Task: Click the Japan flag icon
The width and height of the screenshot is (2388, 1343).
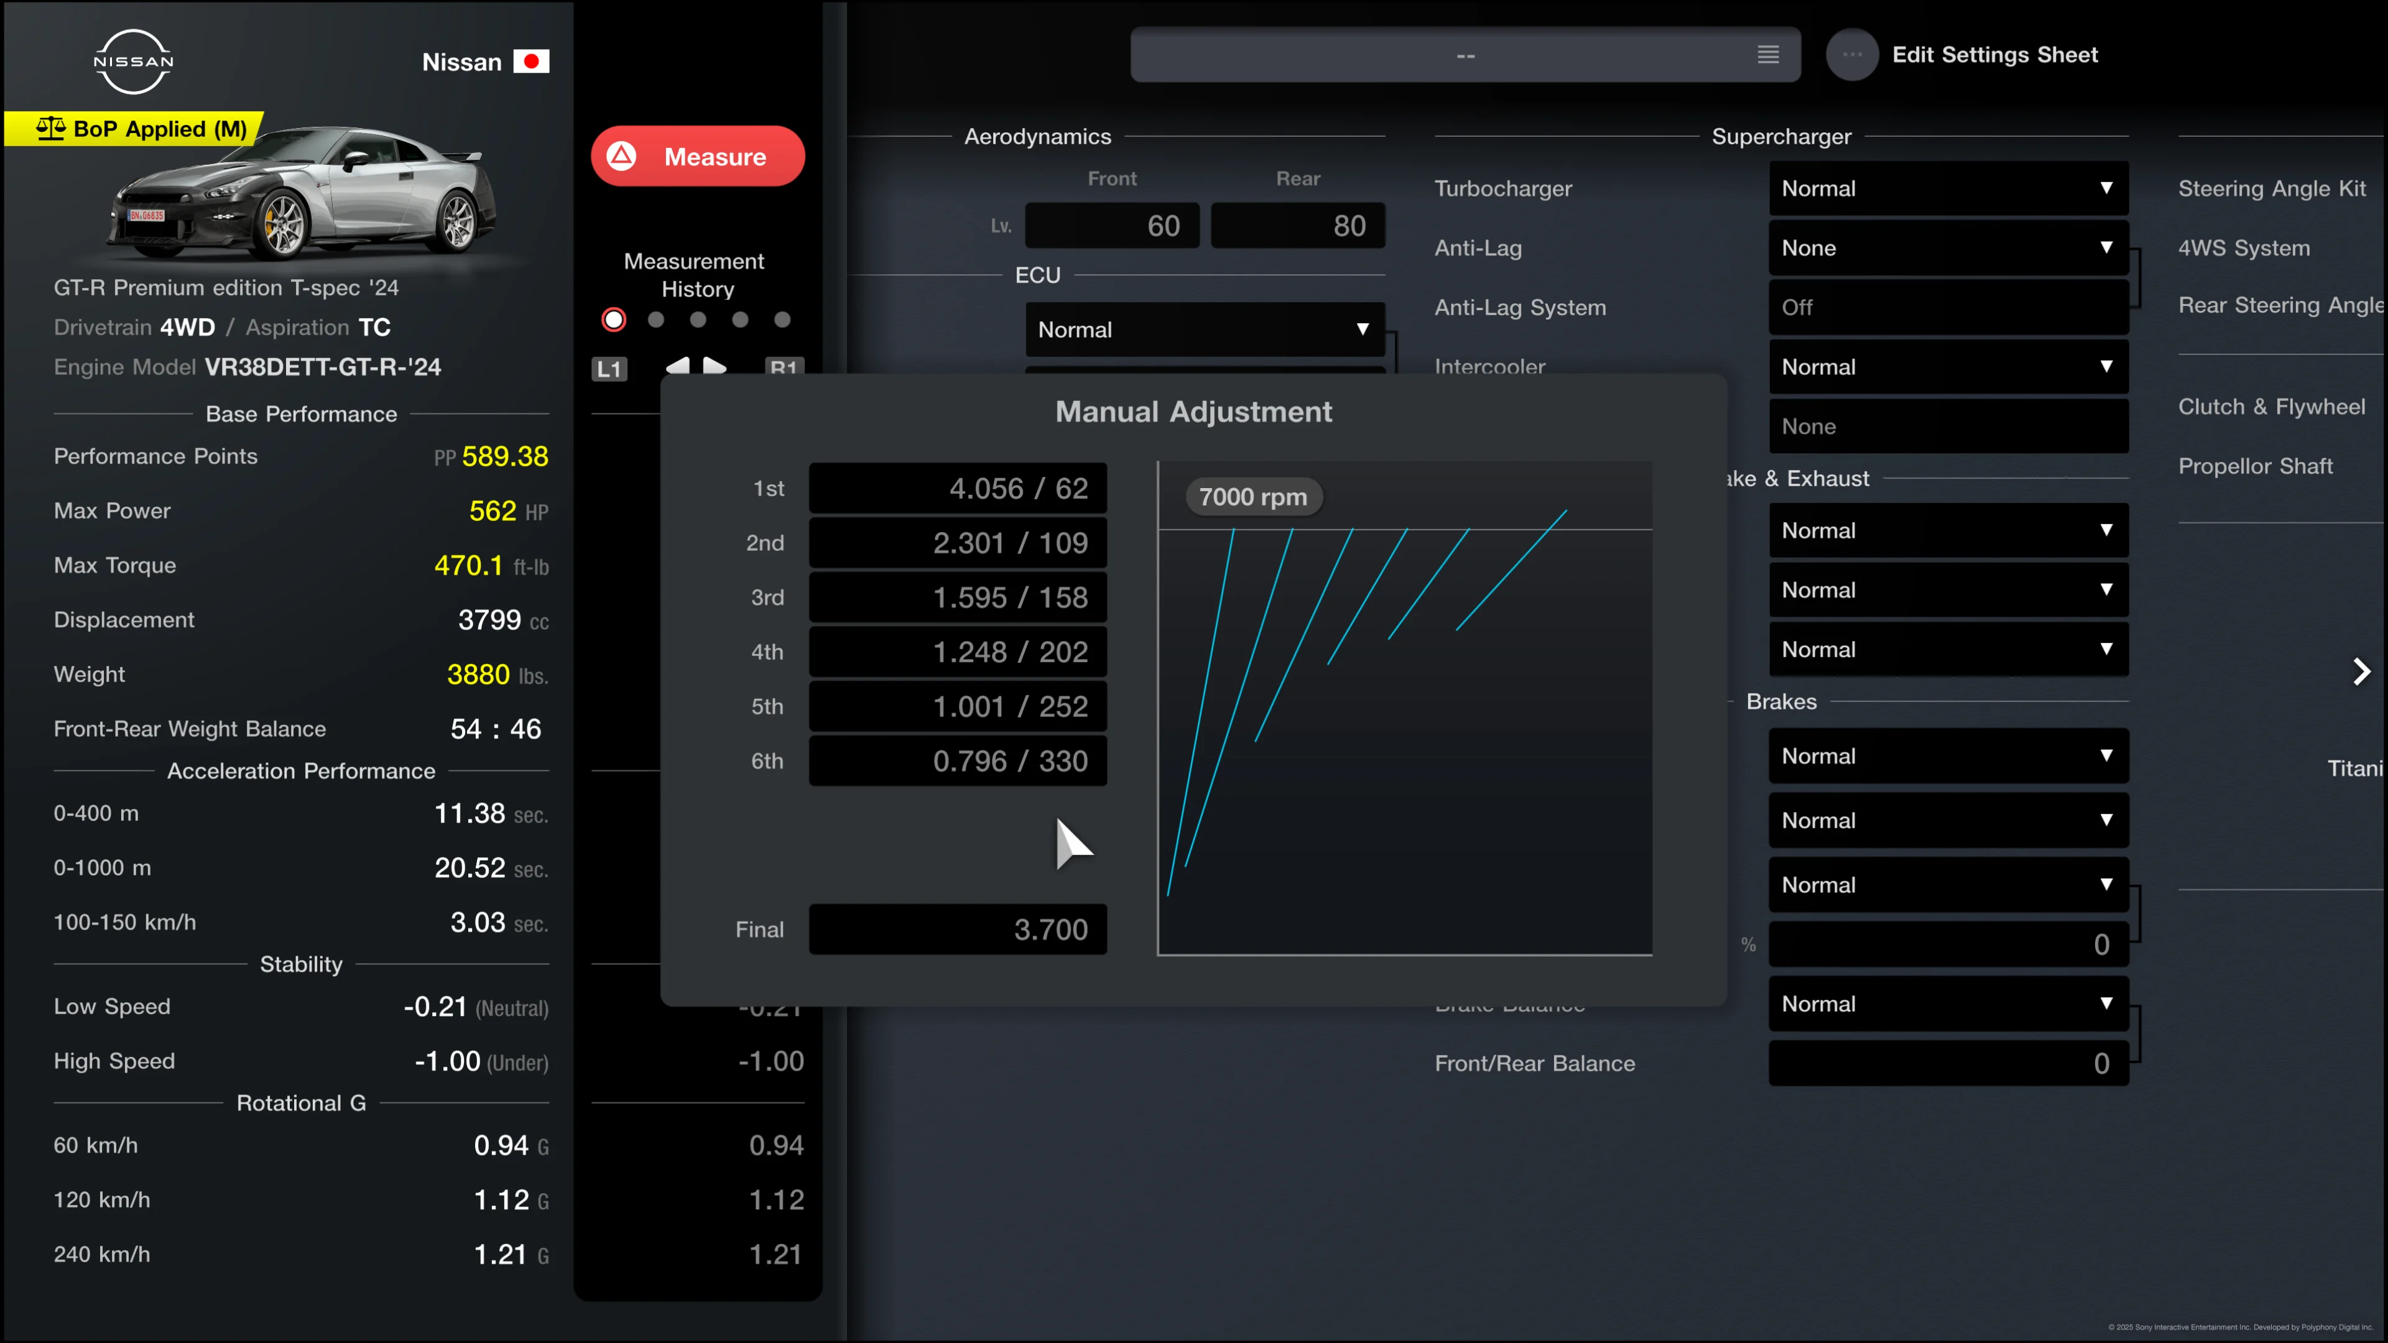Action: (x=531, y=61)
